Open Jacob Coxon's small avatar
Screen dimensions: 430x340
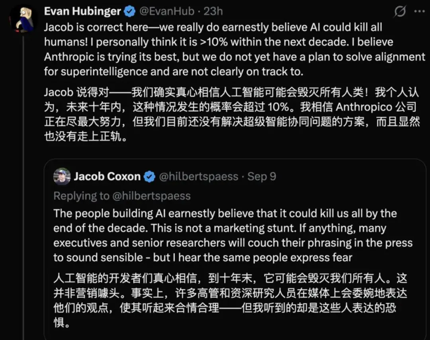pos(62,177)
